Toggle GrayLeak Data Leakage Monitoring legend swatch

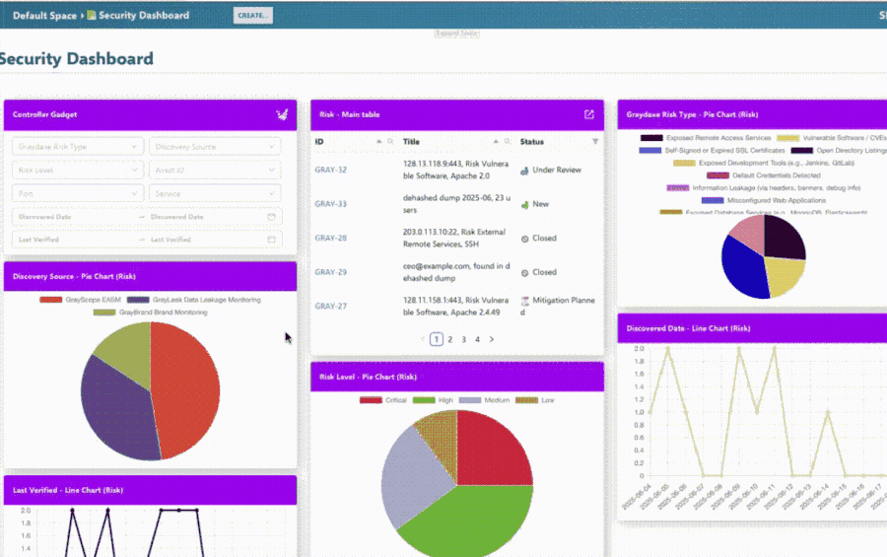click(x=138, y=300)
